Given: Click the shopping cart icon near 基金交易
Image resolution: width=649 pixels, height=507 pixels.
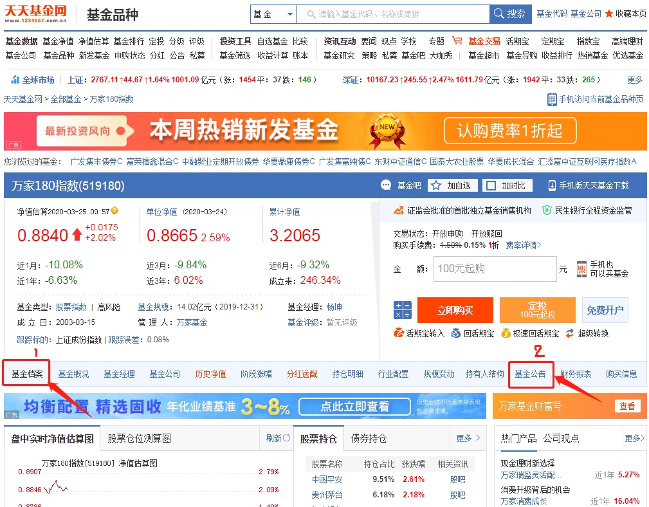Looking at the screenshot, I should (457, 41).
